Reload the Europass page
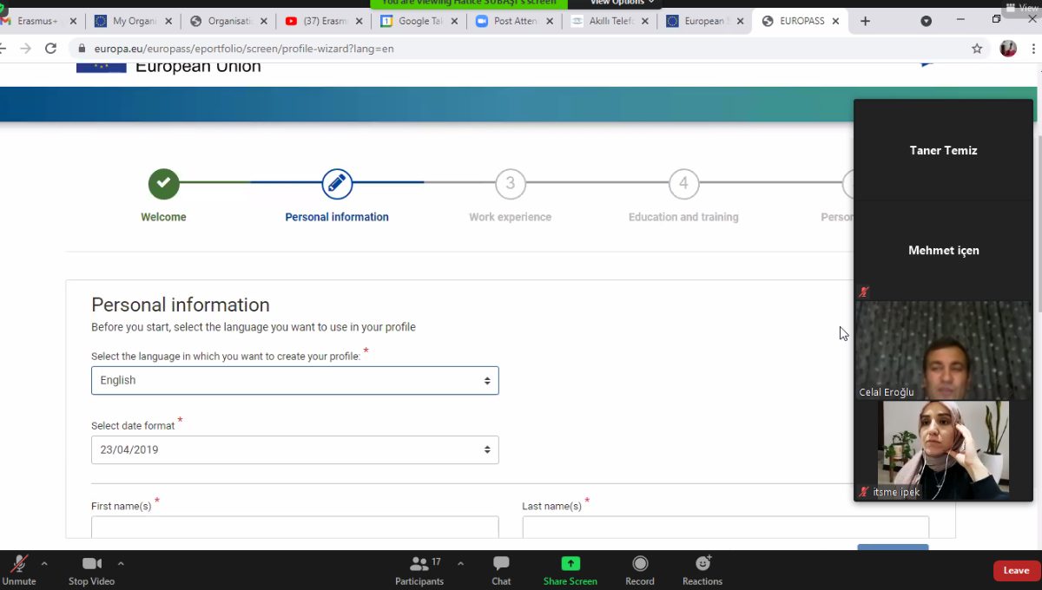This screenshot has width=1042, height=590. point(50,49)
